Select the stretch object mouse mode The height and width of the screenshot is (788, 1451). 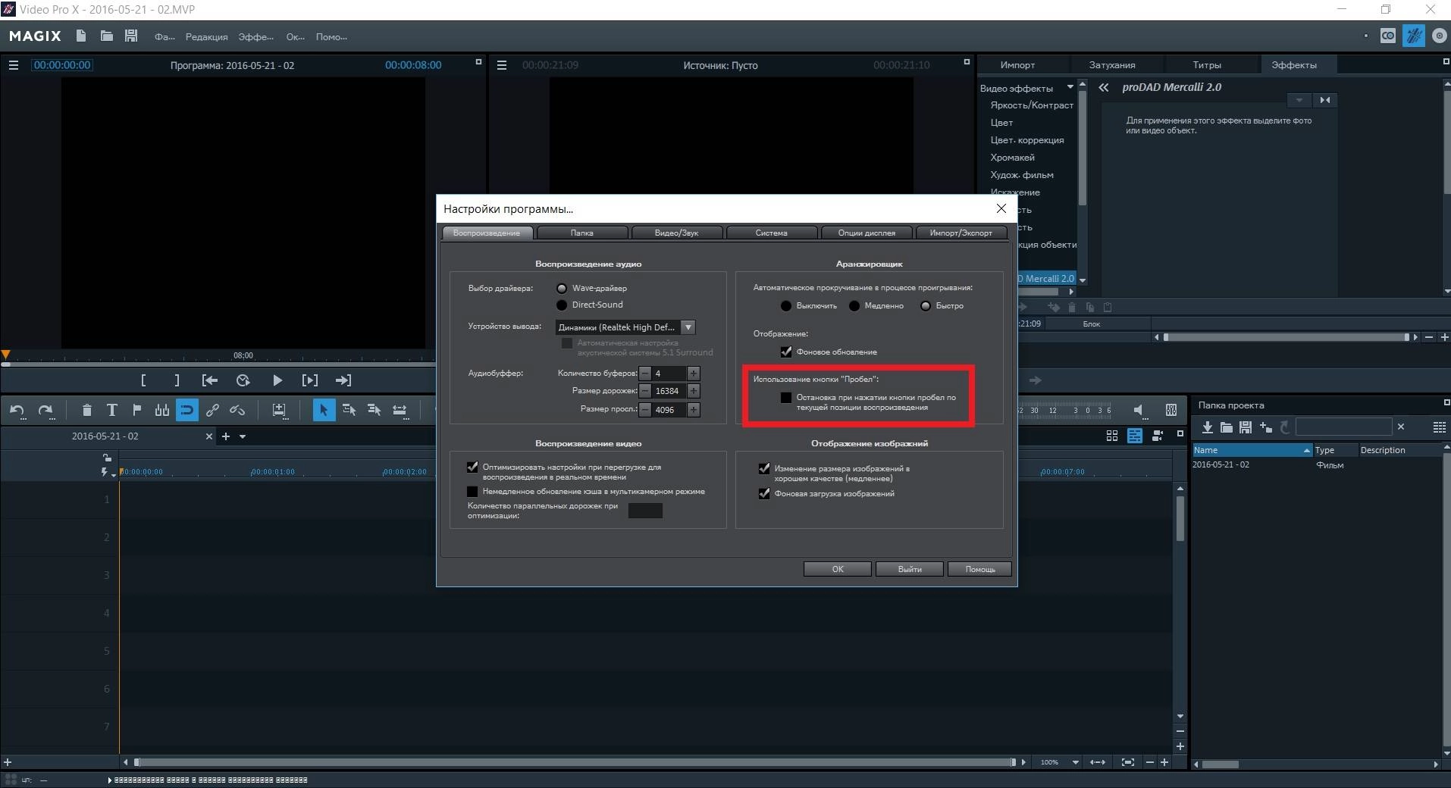coord(400,410)
